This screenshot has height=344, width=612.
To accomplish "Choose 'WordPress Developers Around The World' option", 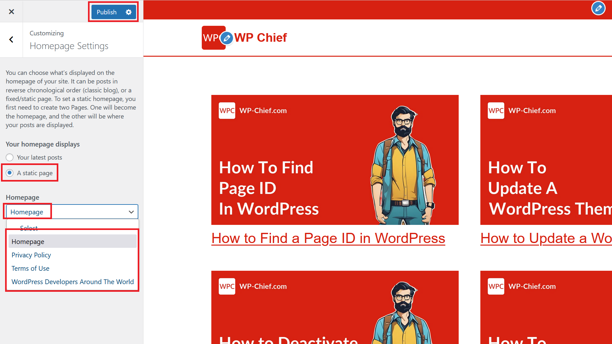I will coord(73,282).
